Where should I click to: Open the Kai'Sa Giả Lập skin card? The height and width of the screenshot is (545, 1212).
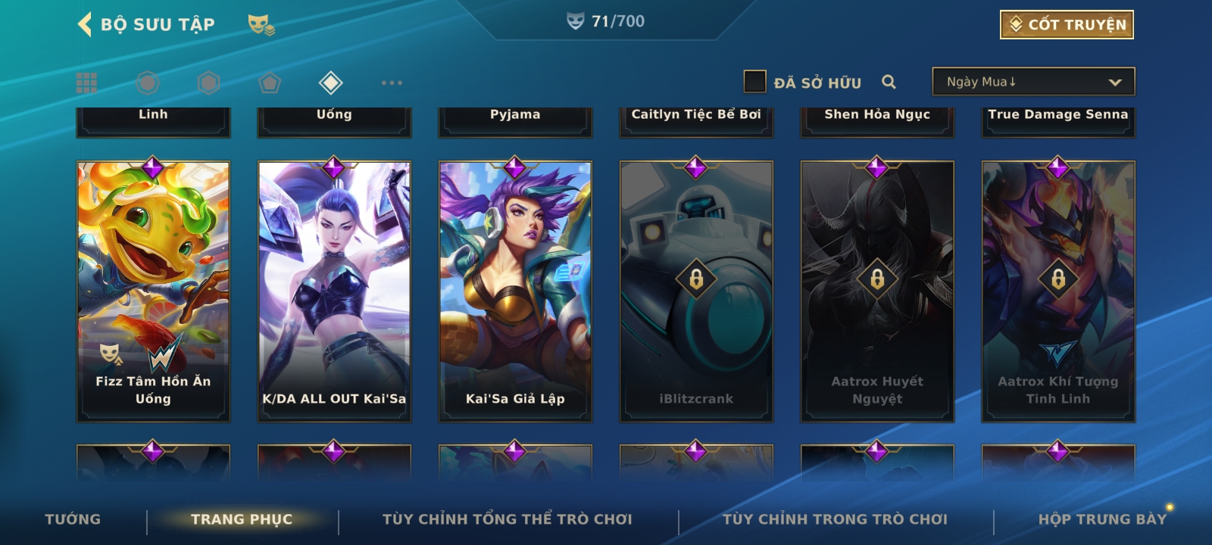tap(515, 291)
